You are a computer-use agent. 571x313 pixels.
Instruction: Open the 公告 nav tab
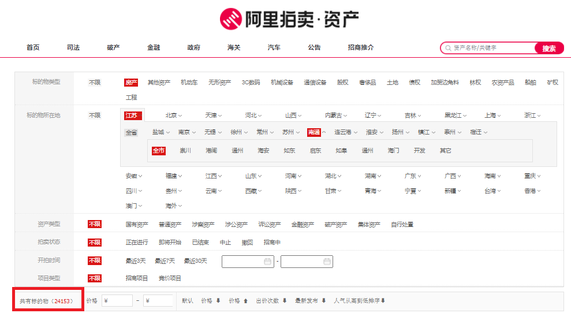click(314, 47)
